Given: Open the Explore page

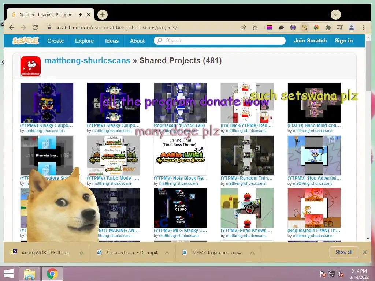Looking at the screenshot, I should 85,41.
